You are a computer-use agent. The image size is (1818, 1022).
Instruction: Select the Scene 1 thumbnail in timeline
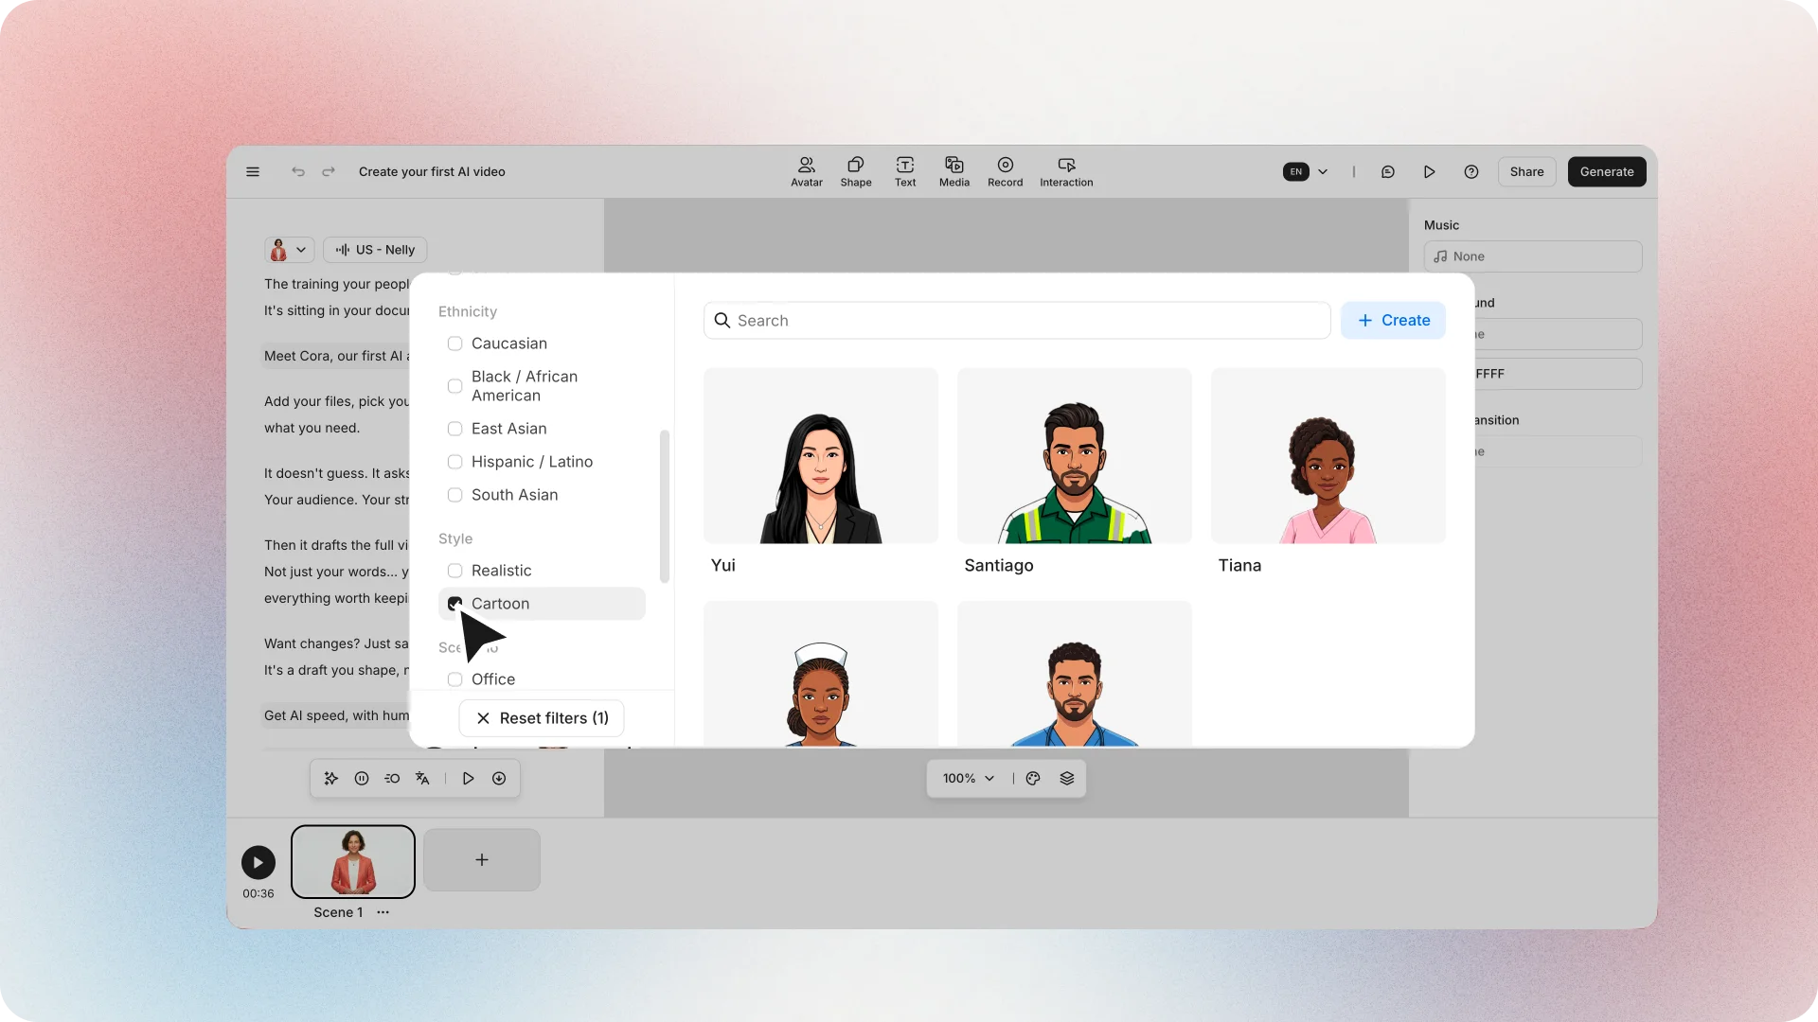coord(353,861)
